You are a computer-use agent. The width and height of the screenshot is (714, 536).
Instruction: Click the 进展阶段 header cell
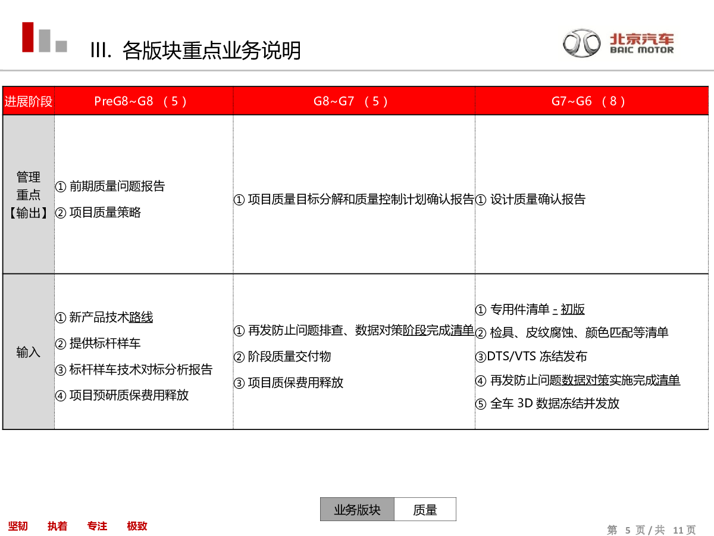click(x=29, y=101)
